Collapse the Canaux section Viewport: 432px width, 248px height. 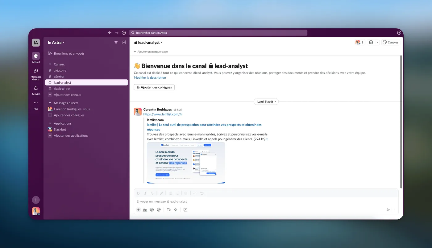[50, 64]
